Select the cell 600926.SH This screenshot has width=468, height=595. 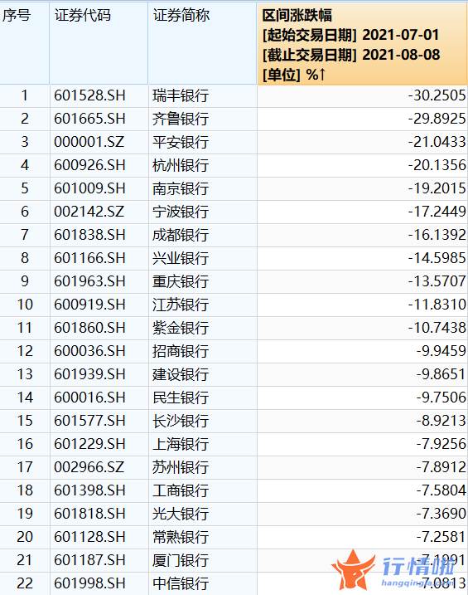point(99,165)
